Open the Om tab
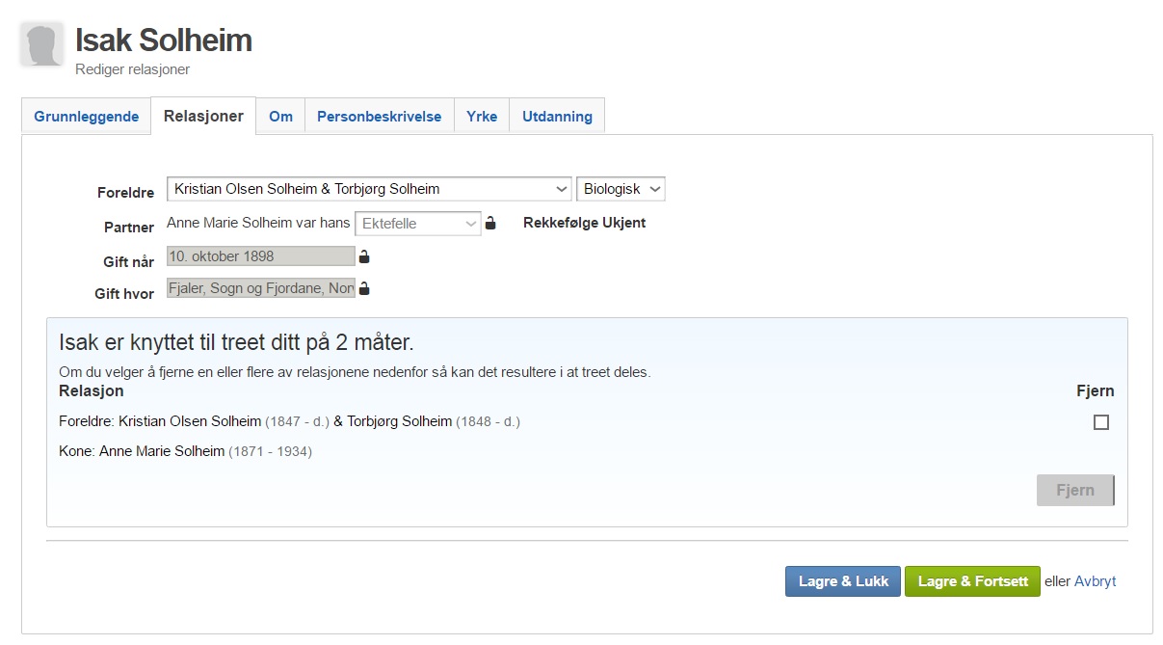Image resolution: width=1163 pixels, height=645 pixels. click(x=280, y=117)
